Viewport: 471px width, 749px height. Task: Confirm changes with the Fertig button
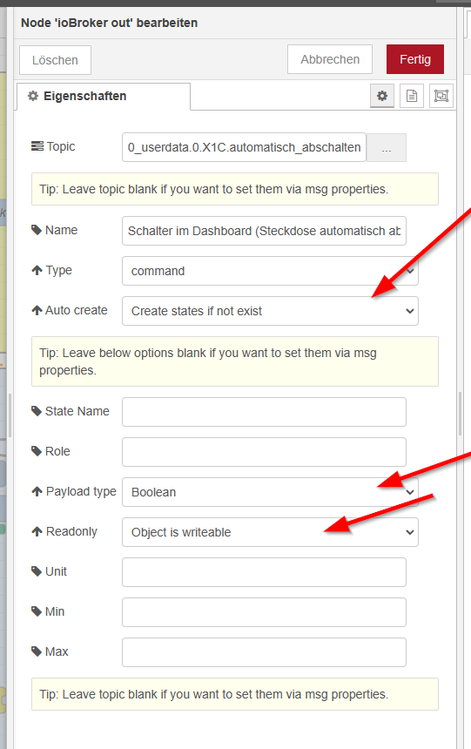tap(415, 59)
